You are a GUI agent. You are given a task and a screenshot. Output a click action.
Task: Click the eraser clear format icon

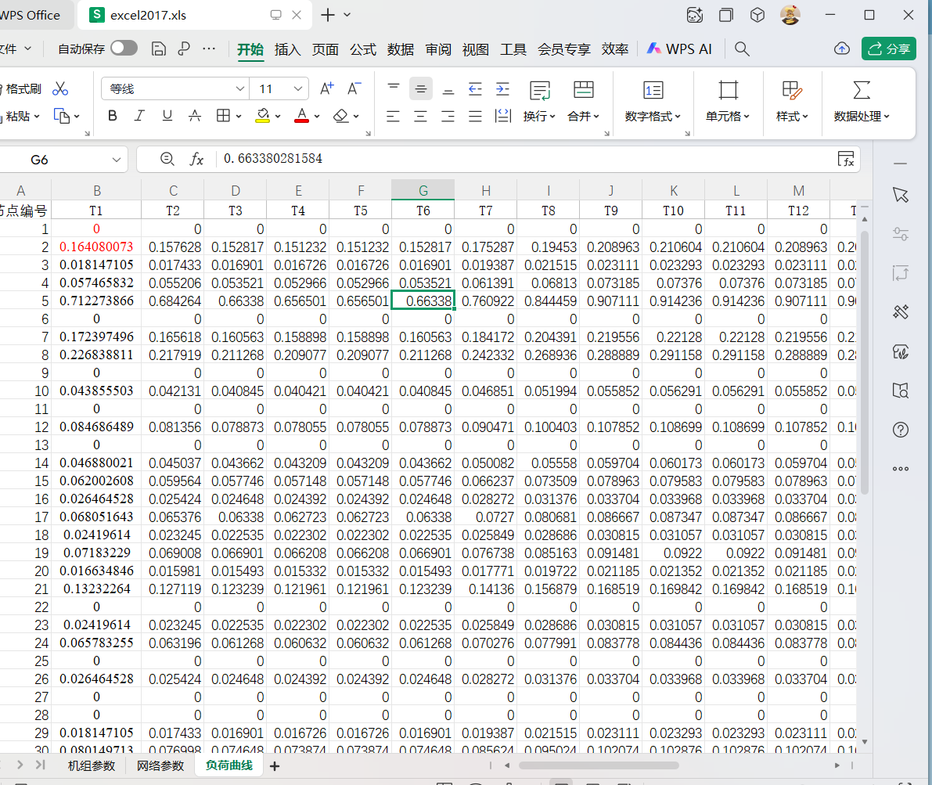tap(340, 116)
